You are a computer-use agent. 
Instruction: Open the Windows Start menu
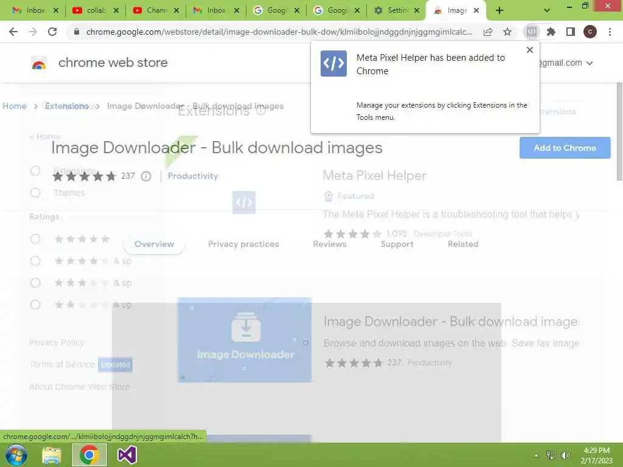[x=16, y=455]
